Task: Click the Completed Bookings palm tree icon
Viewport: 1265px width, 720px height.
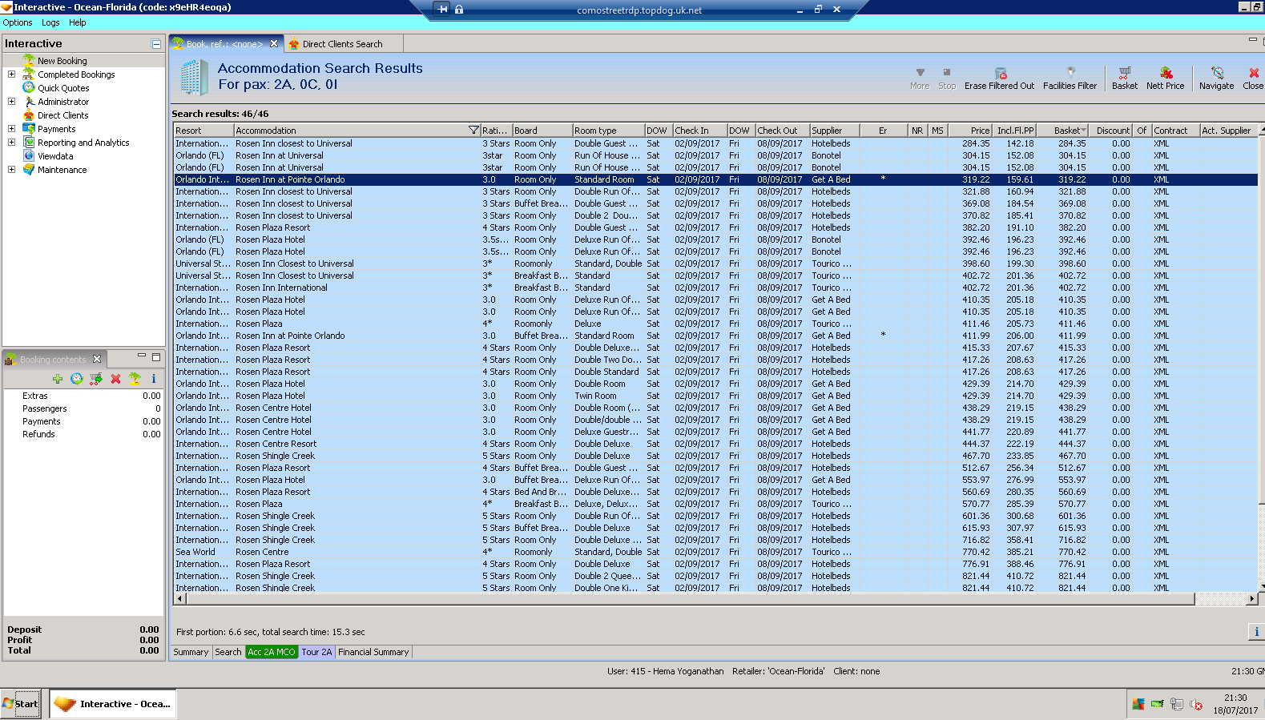Action: tap(29, 74)
